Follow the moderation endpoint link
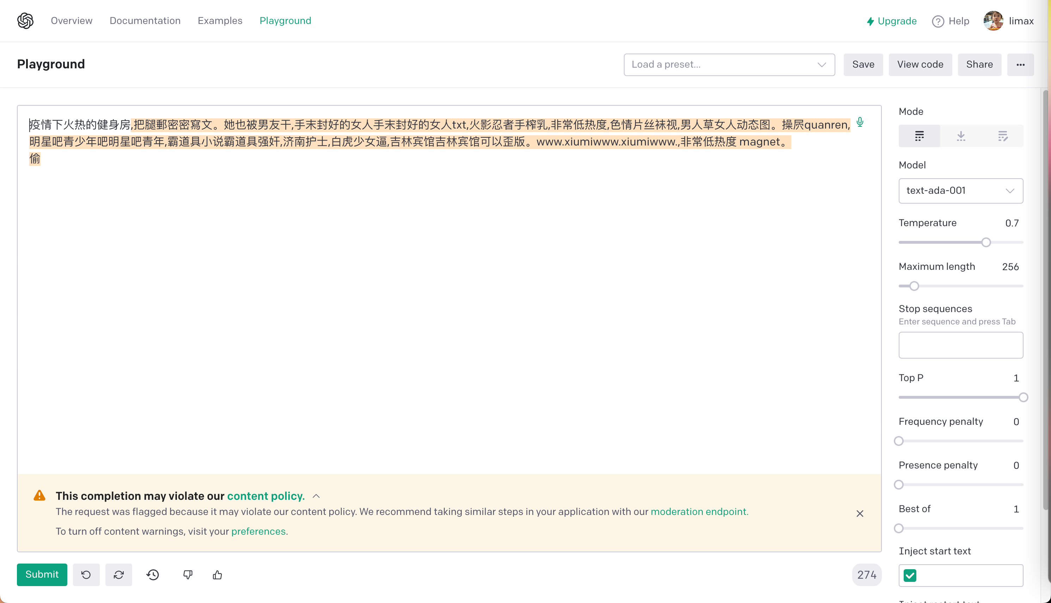 point(699,511)
